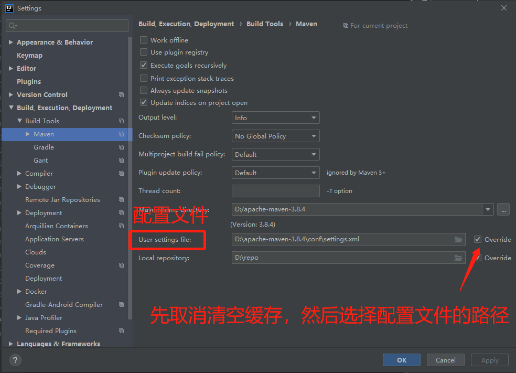Open Checksum policy dropdown
This screenshot has width=516, height=373.
click(x=276, y=136)
